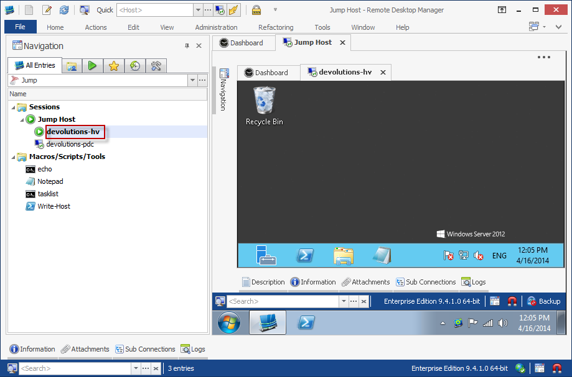Collapse the Jump Host tree node

pyautogui.click(x=22, y=120)
